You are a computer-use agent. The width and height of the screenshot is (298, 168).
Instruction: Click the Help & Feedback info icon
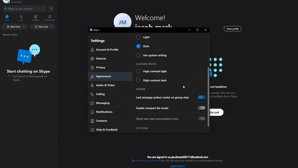click(x=92, y=130)
